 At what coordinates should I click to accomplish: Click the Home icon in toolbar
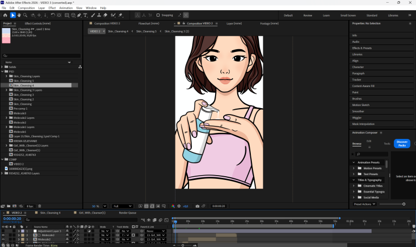5,15
